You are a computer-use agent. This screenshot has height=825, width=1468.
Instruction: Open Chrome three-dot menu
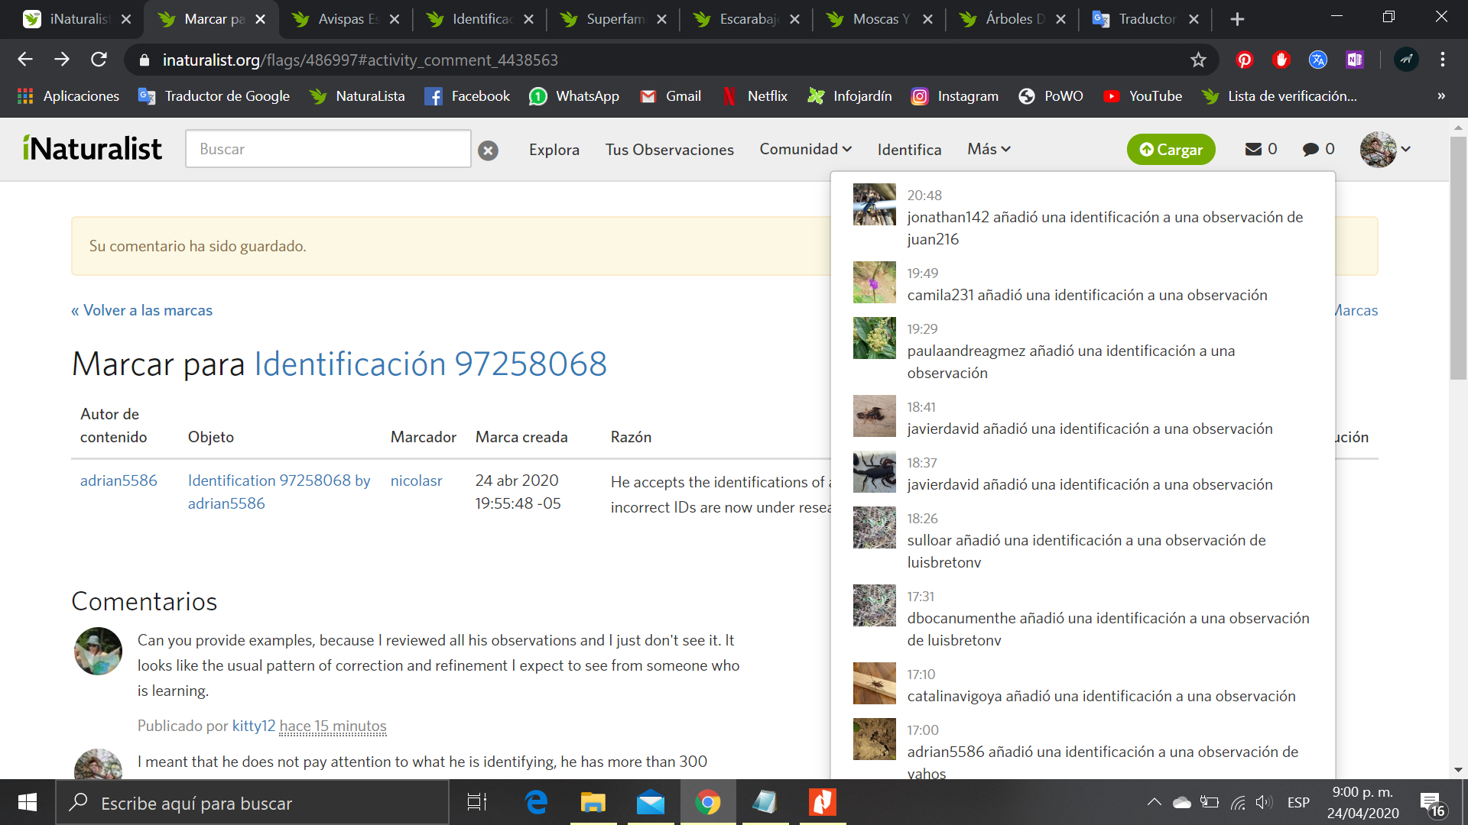[x=1442, y=60]
